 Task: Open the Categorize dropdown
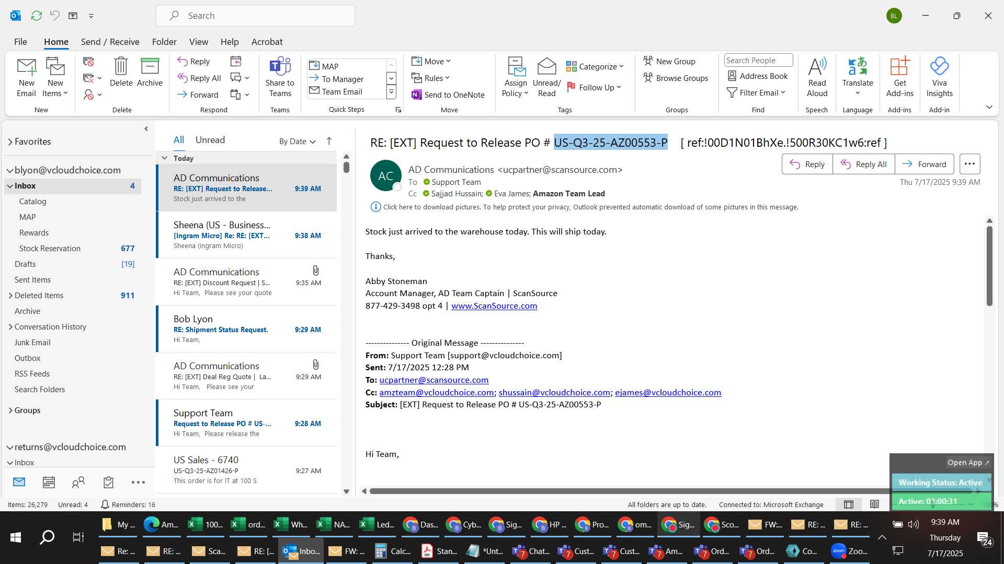coord(595,66)
